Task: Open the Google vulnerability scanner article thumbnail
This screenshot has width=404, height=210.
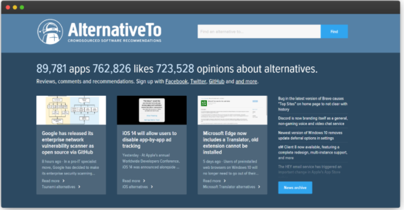Action: coord(71,110)
